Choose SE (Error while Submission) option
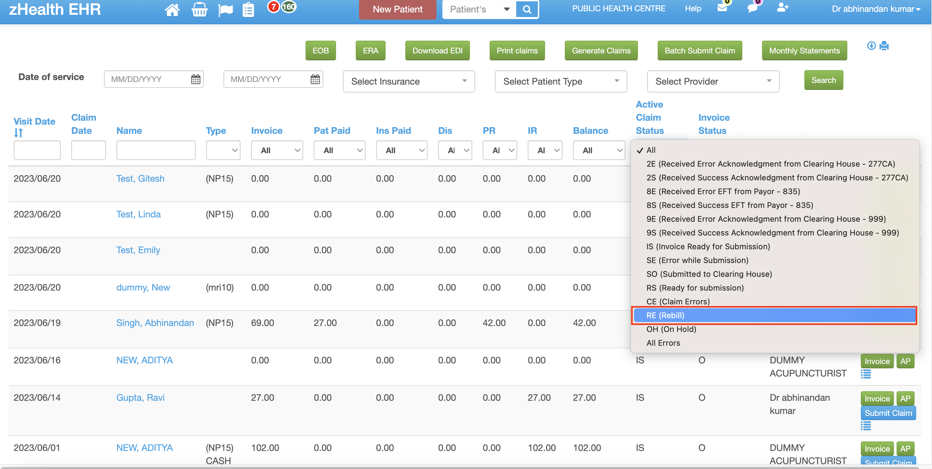 click(774, 260)
